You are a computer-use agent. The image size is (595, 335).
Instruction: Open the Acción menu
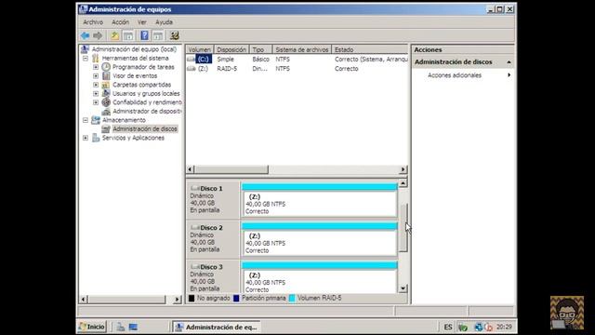(120, 22)
